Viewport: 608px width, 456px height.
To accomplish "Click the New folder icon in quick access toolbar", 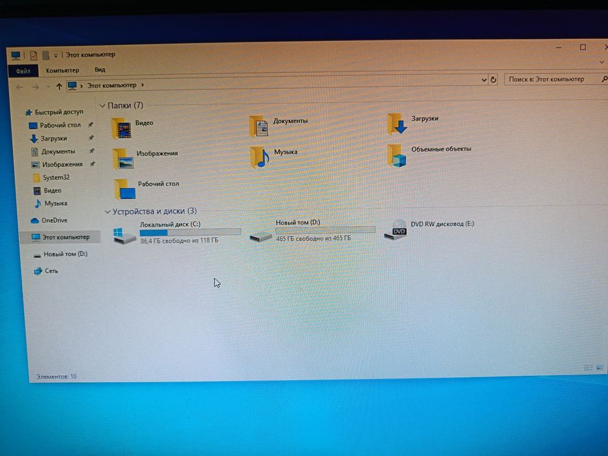I will (46, 55).
